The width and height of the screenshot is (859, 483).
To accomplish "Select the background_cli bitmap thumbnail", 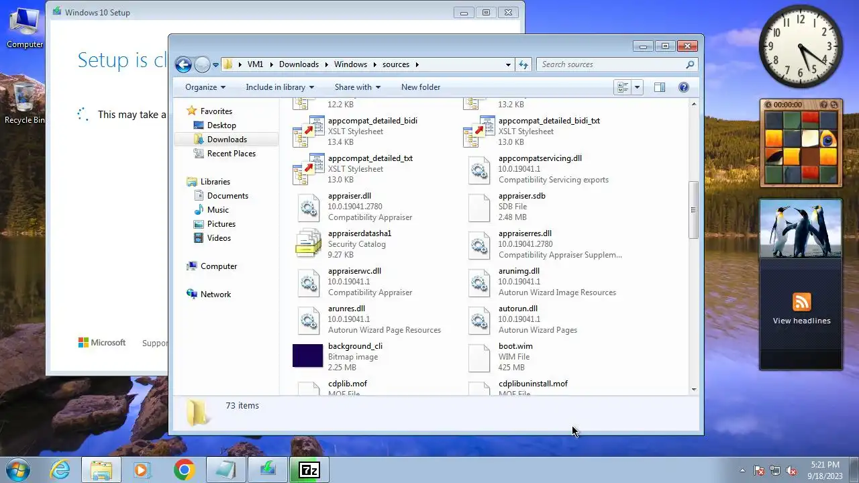I will [x=308, y=356].
